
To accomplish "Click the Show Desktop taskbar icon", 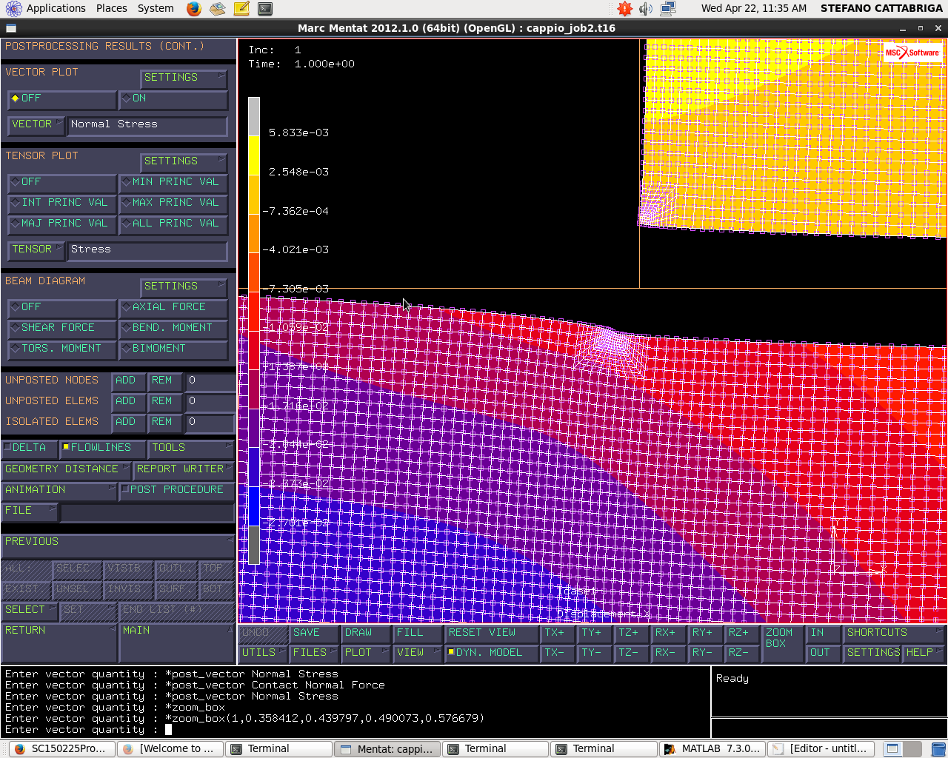I will [x=893, y=749].
